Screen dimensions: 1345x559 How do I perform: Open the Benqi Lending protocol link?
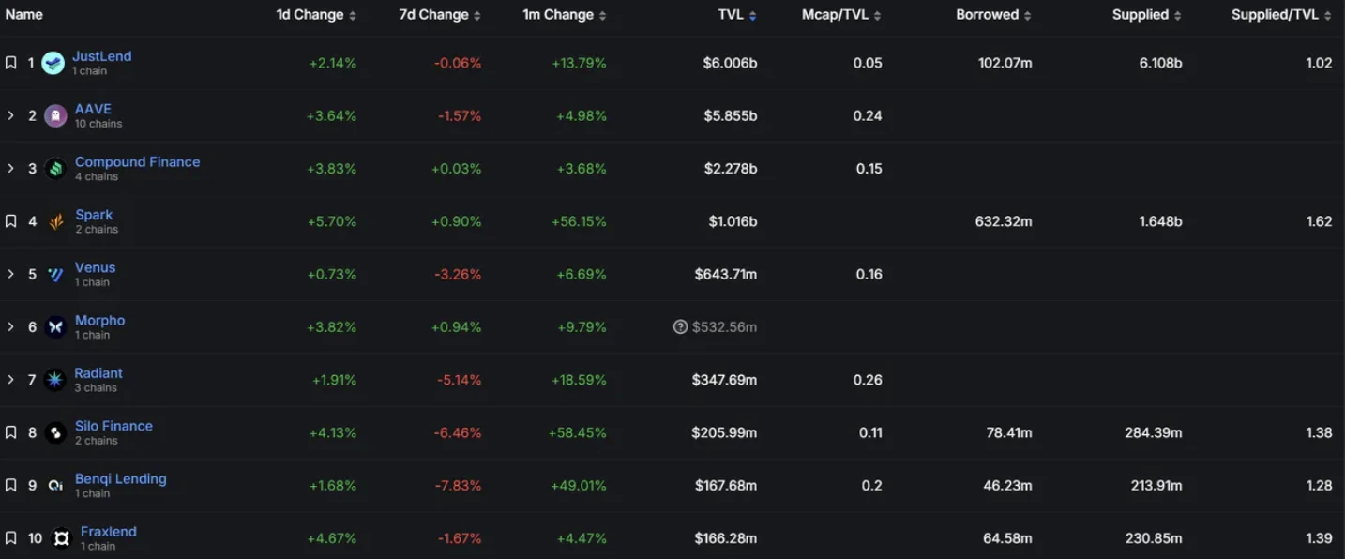click(x=120, y=478)
